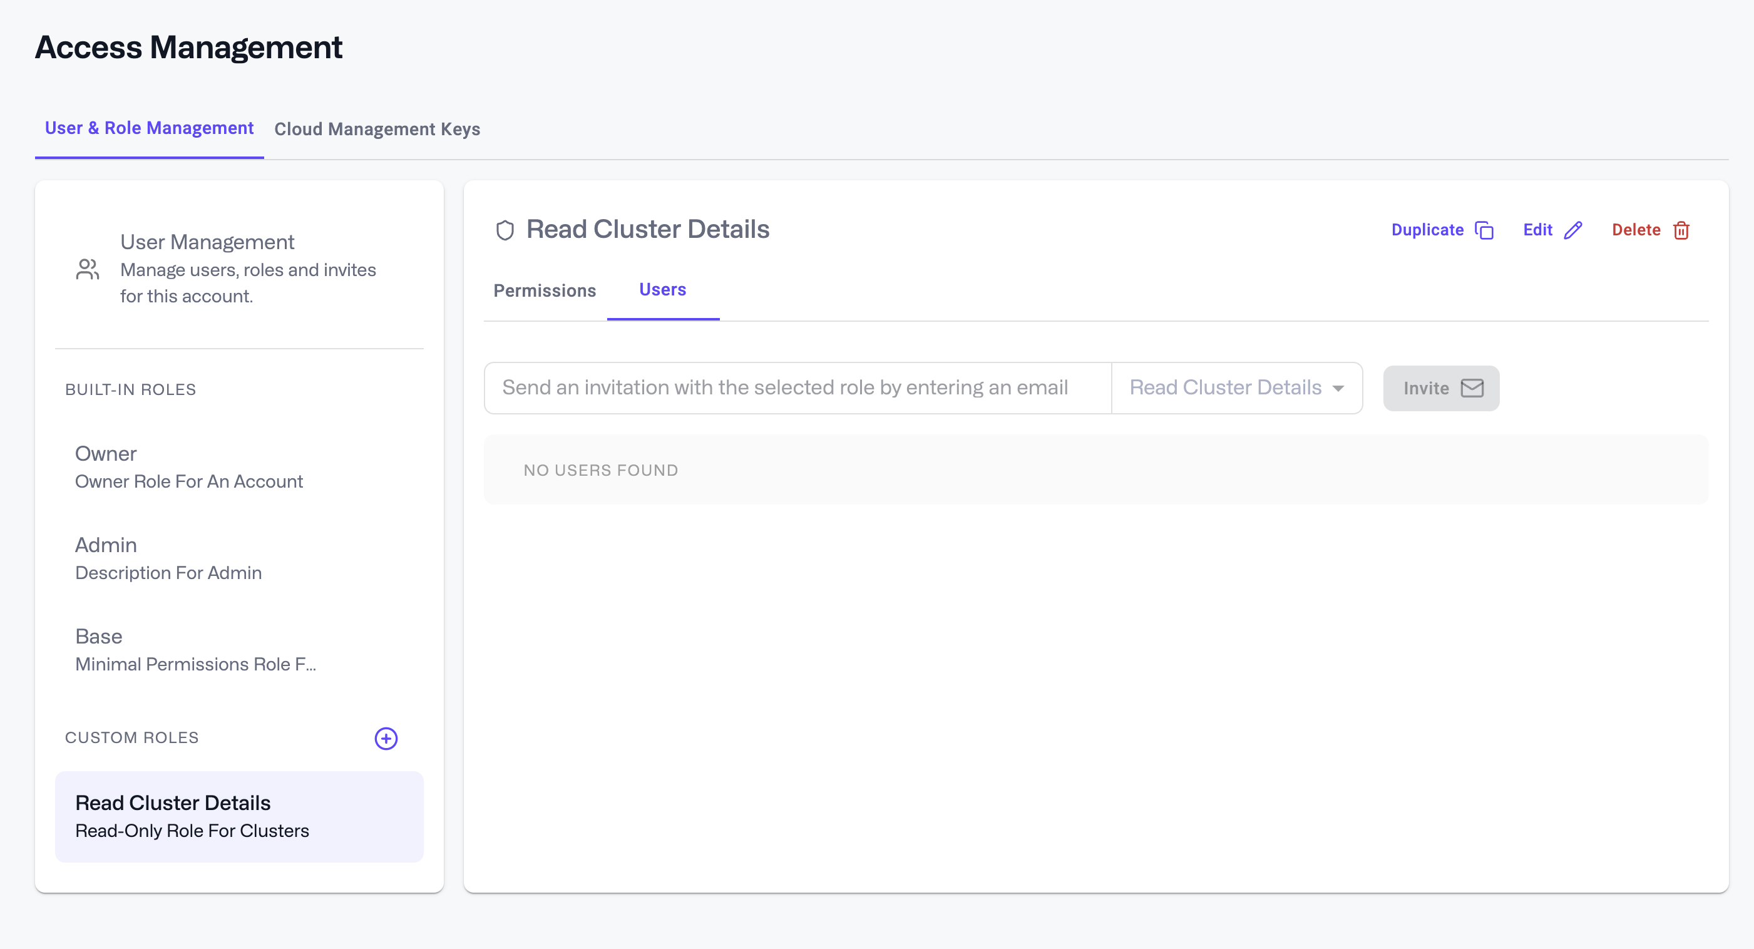Open the Cloud Management Keys tab
This screenshot has width=1754, height=949.
click(377, 130)
